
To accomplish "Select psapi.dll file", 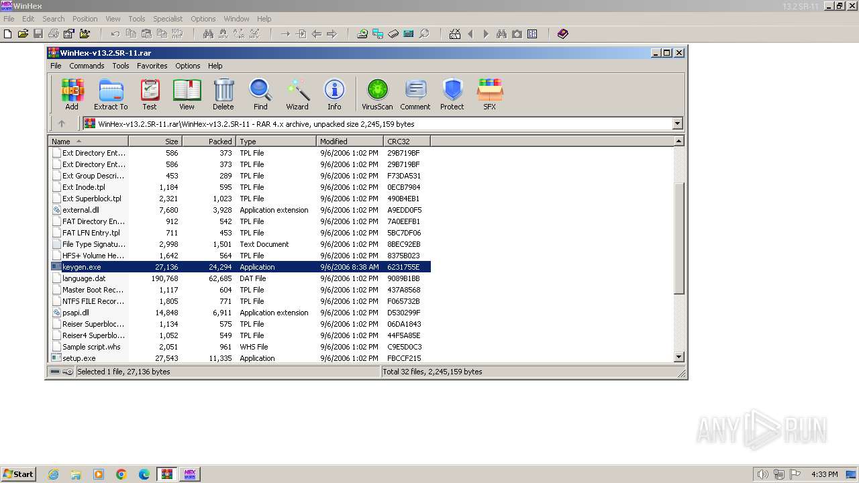I will 241,313.
